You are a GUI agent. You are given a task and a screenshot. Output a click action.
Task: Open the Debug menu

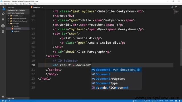tap(25, 4)
